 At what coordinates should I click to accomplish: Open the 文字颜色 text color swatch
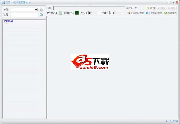[x=60, y=13]
